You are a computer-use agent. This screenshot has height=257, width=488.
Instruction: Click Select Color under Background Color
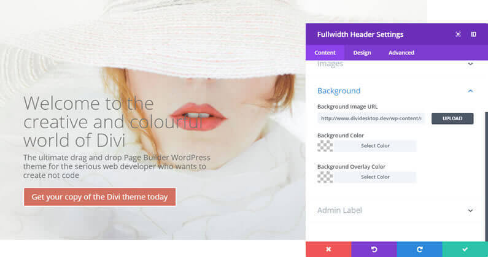pyautogui.click(x=375, y=146)
